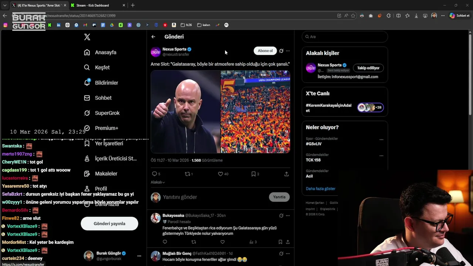This screenshot has width=473, height=266.
Task: Open more options on Bukayosaka reply
Action: [288, 215]
